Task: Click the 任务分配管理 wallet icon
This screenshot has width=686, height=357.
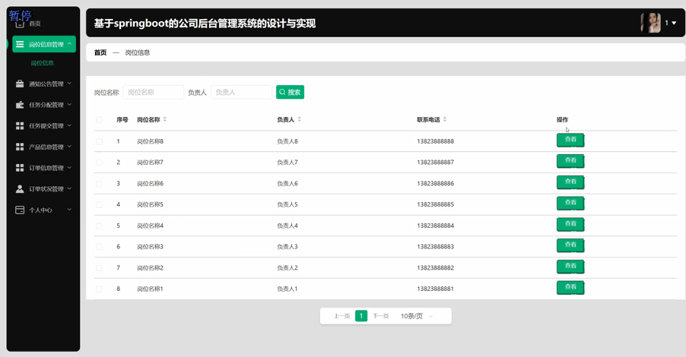Action: point(20,105)
